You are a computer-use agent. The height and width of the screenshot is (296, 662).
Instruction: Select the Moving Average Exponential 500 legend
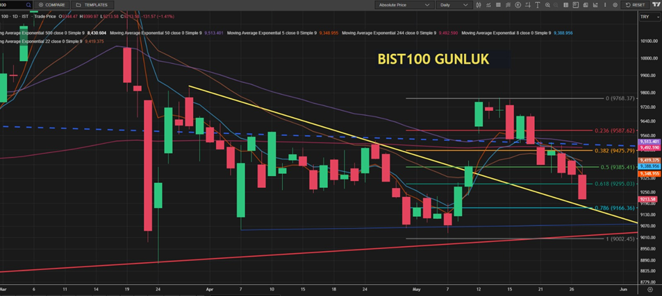click(42, 32)
